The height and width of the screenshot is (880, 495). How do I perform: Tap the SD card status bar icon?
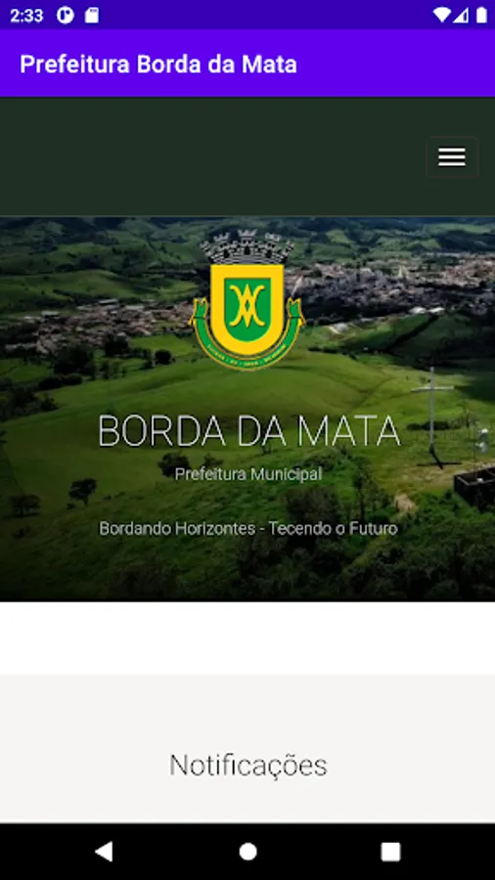click(x=92, y=15)
